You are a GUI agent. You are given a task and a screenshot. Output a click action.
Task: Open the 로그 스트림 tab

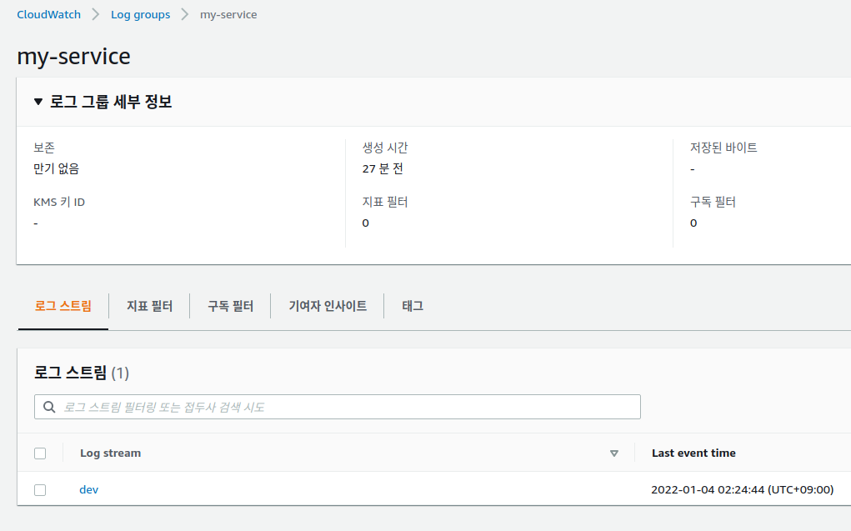tap(63, 305)
